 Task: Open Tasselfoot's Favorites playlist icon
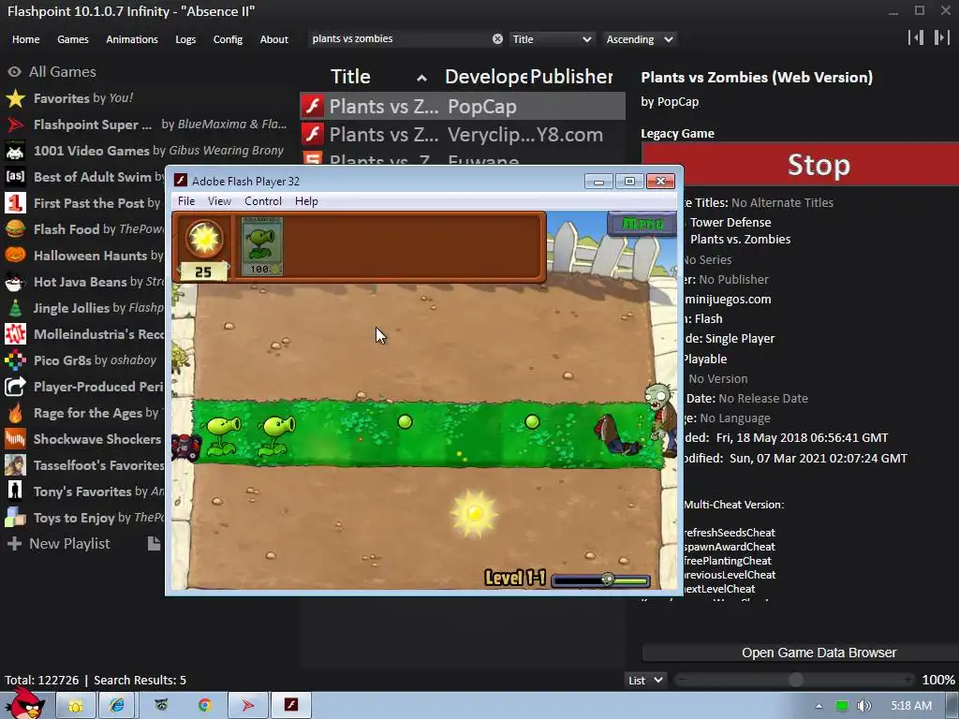pos(15,465)
